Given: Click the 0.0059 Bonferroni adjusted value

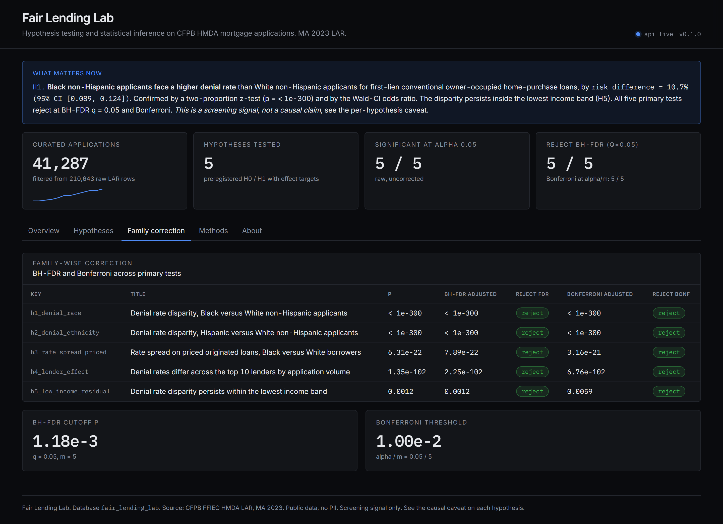Looking at the screenshot, I should [x=580, y=391].
